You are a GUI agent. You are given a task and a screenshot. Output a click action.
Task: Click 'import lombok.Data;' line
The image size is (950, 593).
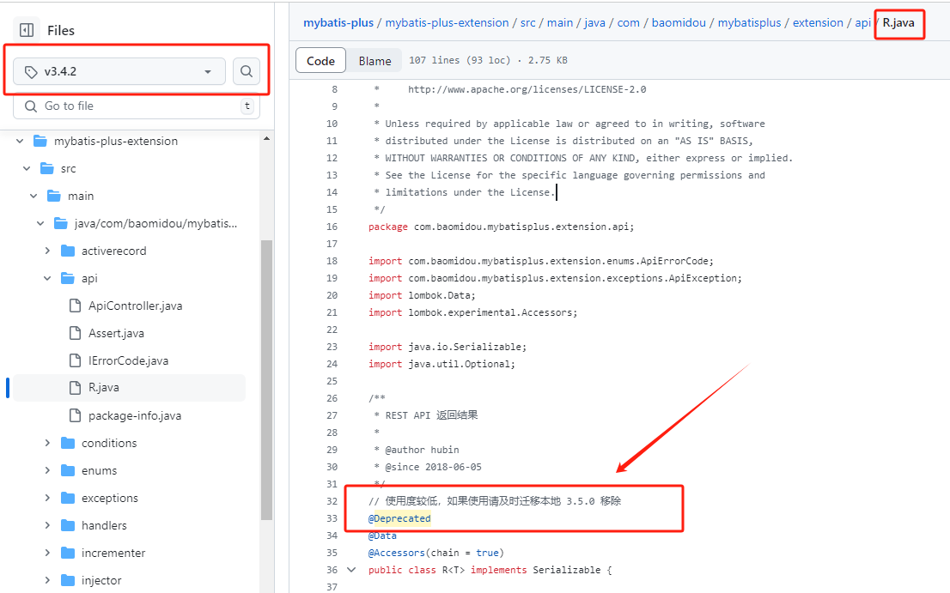point(422,295)
